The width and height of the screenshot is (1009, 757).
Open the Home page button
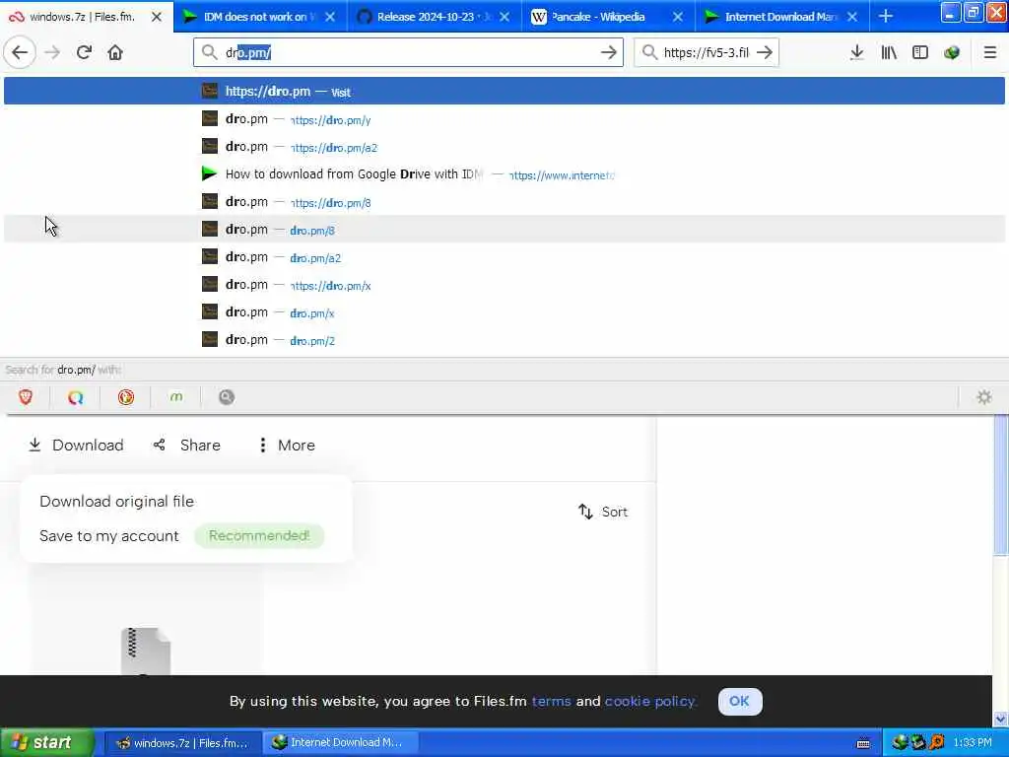(x=115, y=53)
